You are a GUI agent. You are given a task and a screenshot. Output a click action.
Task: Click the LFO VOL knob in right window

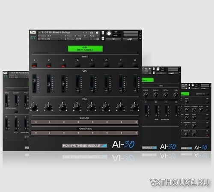(175, 95)
